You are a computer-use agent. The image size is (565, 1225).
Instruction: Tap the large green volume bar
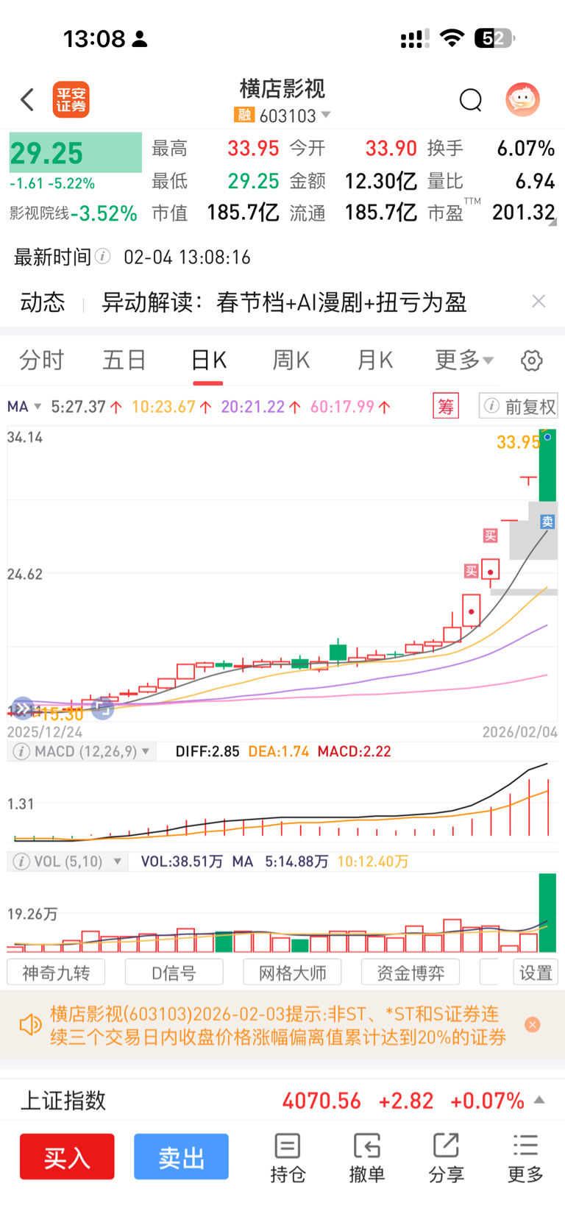tap(547, 912)
